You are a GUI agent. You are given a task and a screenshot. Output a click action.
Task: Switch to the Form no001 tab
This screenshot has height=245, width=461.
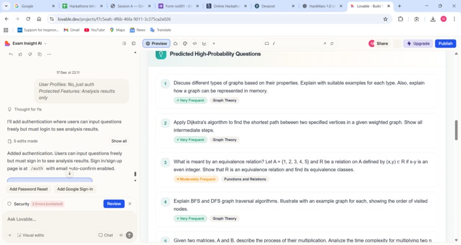pos(178,6)
